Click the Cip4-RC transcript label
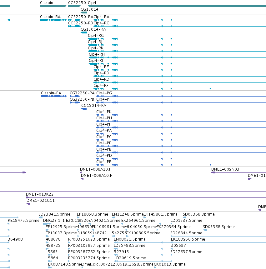The height and width of the screenshot is (269, 266). tap(101, 23)
